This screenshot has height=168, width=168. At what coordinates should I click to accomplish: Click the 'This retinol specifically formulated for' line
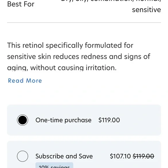pyautogui.click(x=70, y=45)
